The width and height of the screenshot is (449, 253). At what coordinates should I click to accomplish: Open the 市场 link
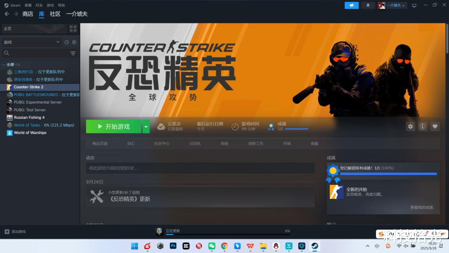point(287,143)
